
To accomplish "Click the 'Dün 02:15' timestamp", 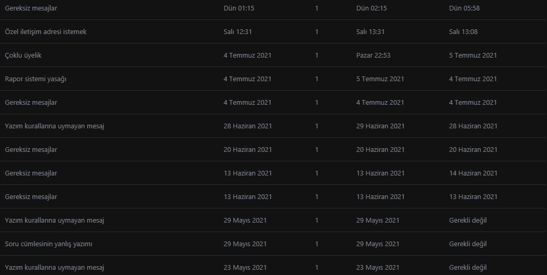I will click(371, 8).
